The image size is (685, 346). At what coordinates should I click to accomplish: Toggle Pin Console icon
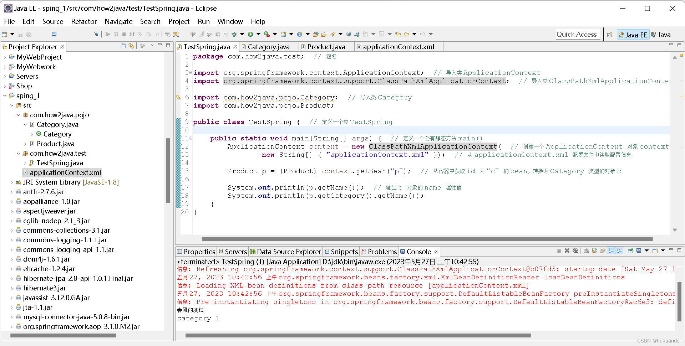[630, 251]
